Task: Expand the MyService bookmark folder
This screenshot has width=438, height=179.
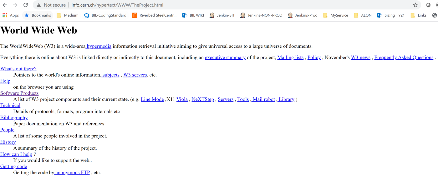Action: click(336, 15)
